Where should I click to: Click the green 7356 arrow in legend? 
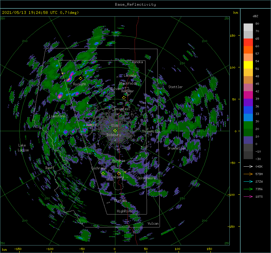click(x=248, y=189)
